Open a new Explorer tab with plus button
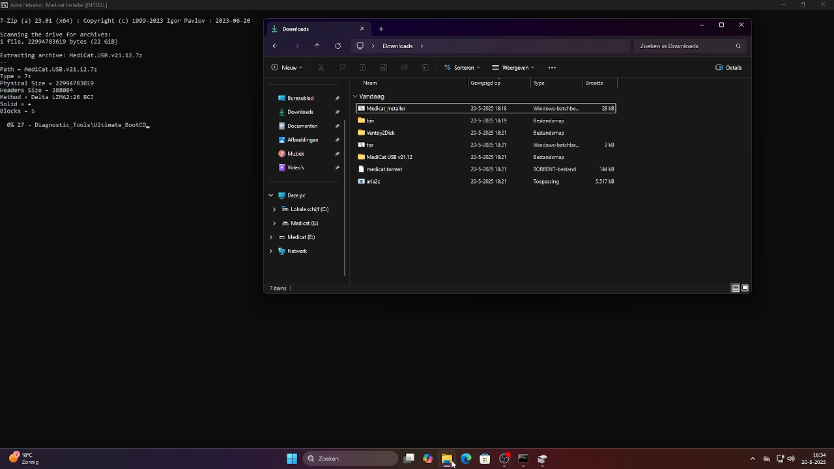The image size is (834, 469). (381, 29)
